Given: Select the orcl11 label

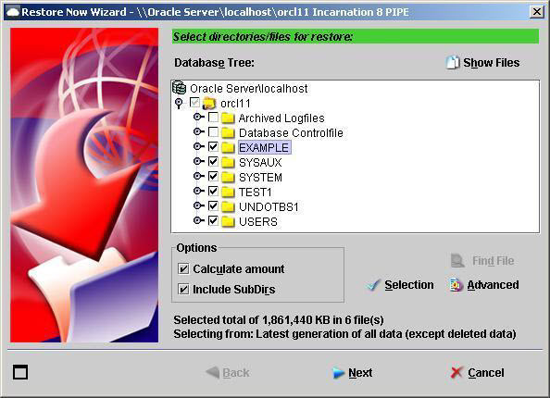Looking at the screenshot, I should coord(235,104).
